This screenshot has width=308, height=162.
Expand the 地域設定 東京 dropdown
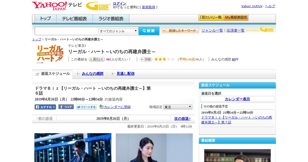point(178,107)
